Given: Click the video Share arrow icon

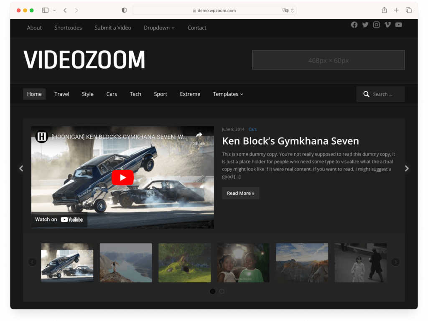Looking at the screenshot, I should [199, 135].
